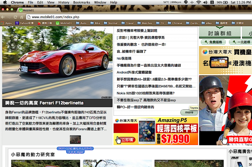Click the temperature and fan rpm readout
Viewport: 252px width, 167px height.
[x=172, y=2]
